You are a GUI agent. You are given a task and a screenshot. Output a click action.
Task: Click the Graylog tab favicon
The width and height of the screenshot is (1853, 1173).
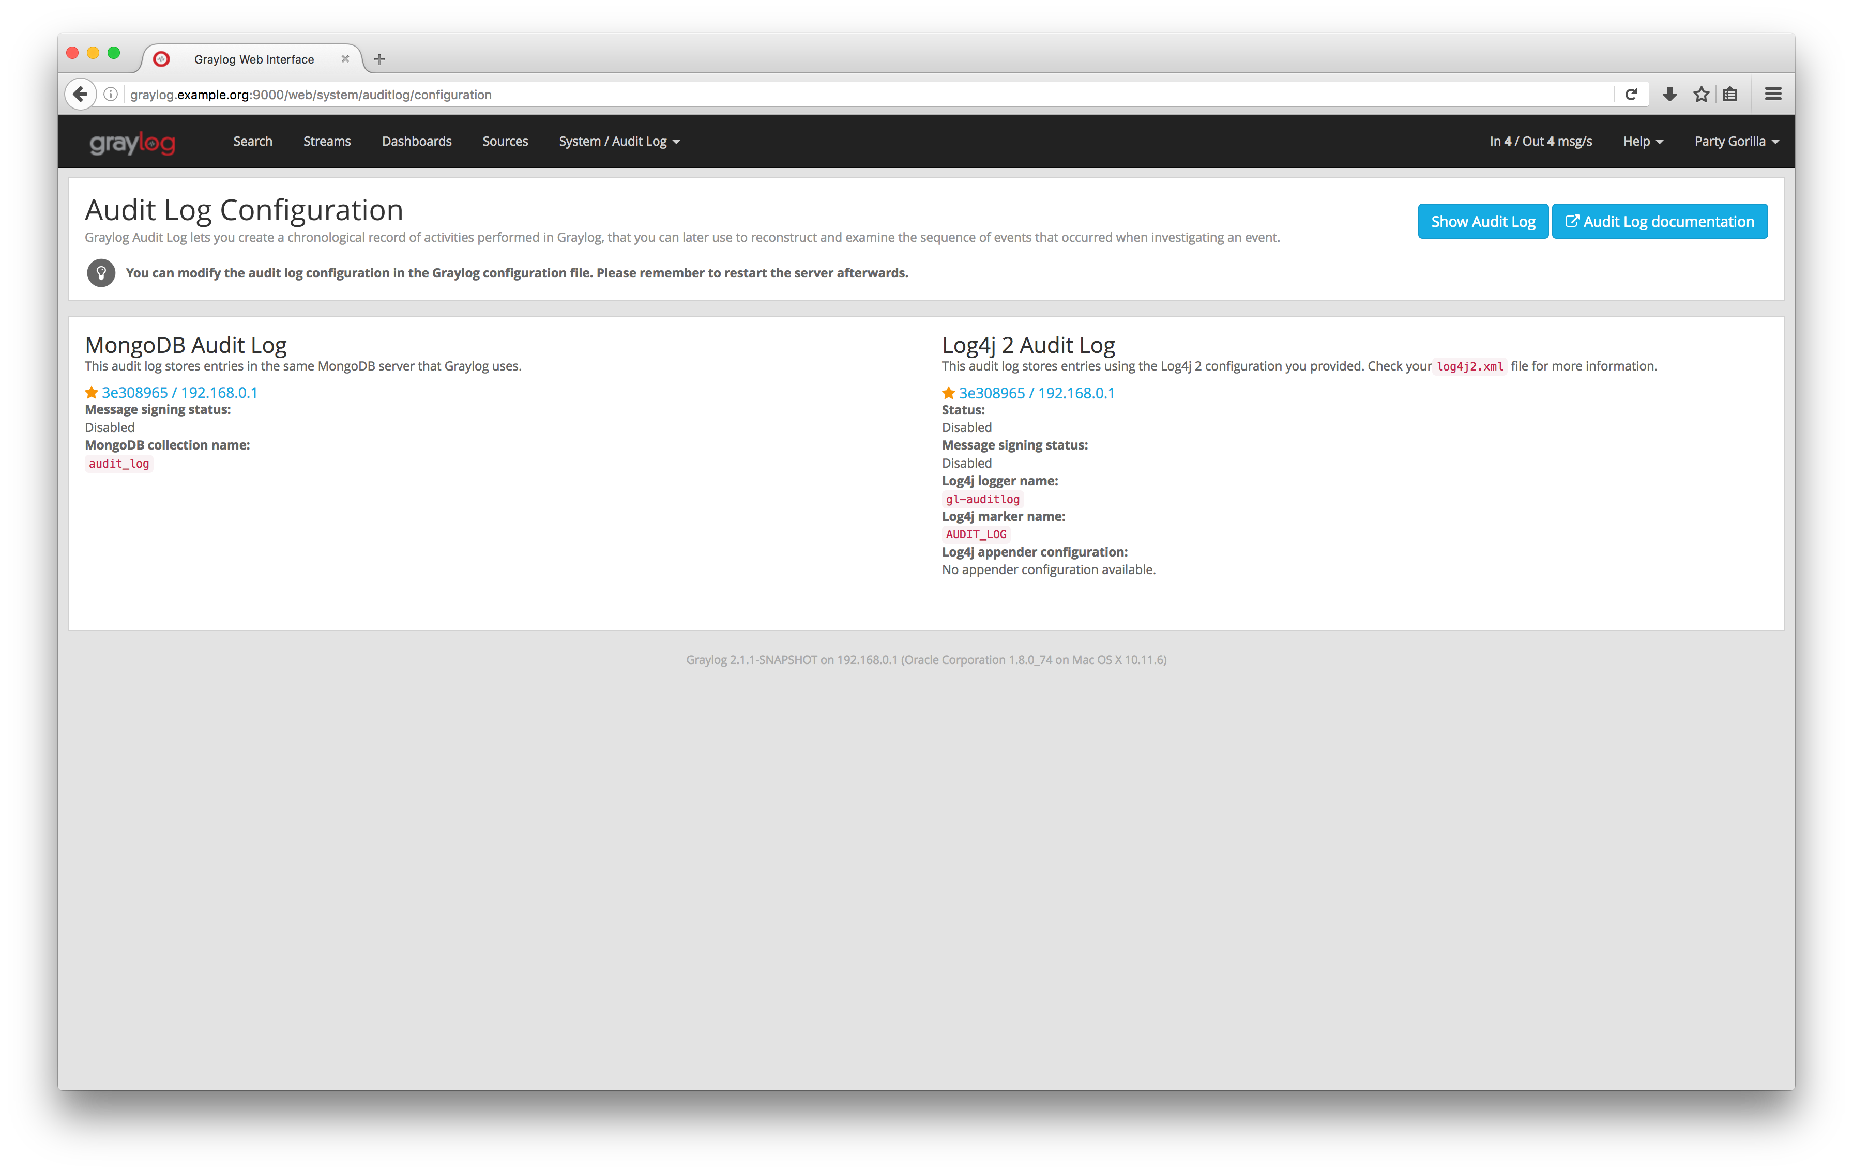coord(162,59)
